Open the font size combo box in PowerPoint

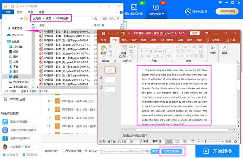166,46
